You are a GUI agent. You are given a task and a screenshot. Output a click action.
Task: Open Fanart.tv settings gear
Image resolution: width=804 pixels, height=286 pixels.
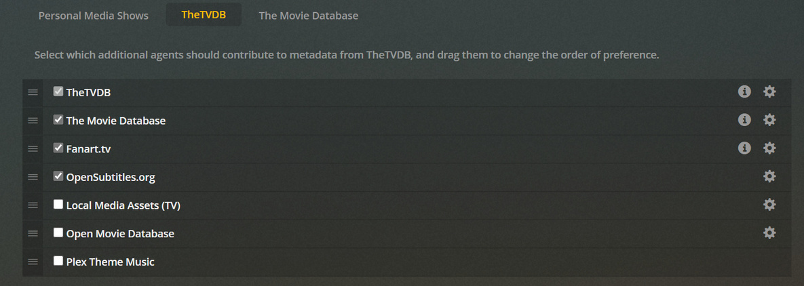tap(769, 148)
